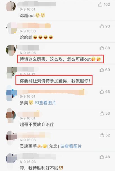Open avatar of 超哥不要放弃治疗 commenter
Viewport: 115px width, 171px height.
11,115
